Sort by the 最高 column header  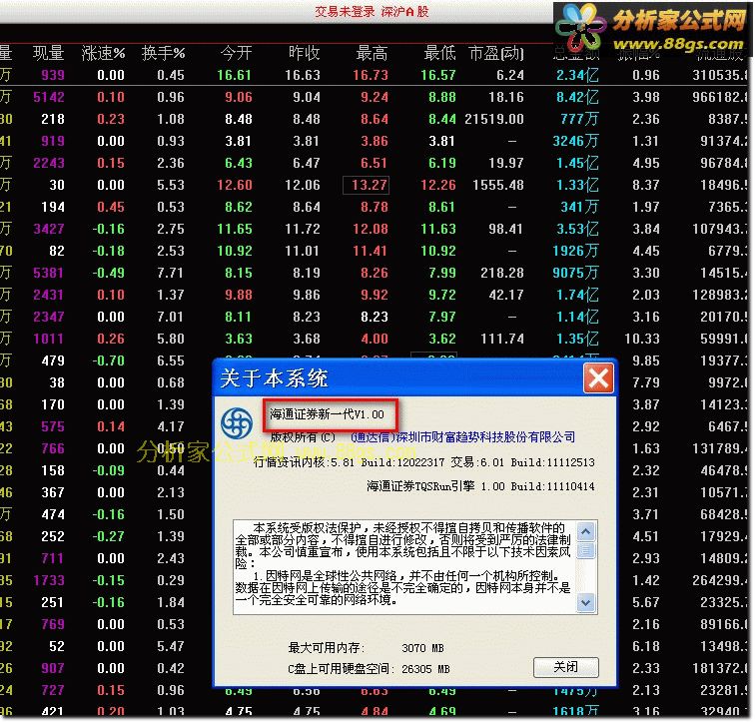[x=373, y=53]
